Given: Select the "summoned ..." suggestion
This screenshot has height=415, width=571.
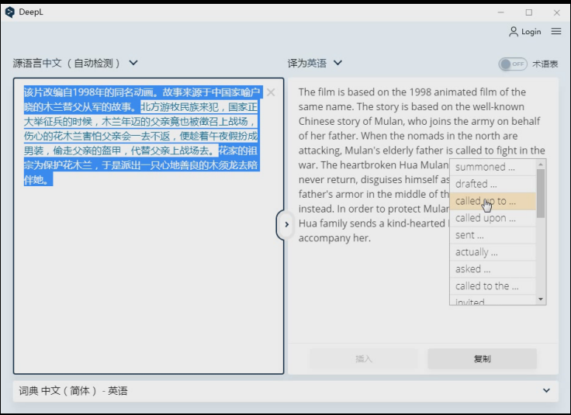Looking at the screenshot, I should tap(493, 167).
